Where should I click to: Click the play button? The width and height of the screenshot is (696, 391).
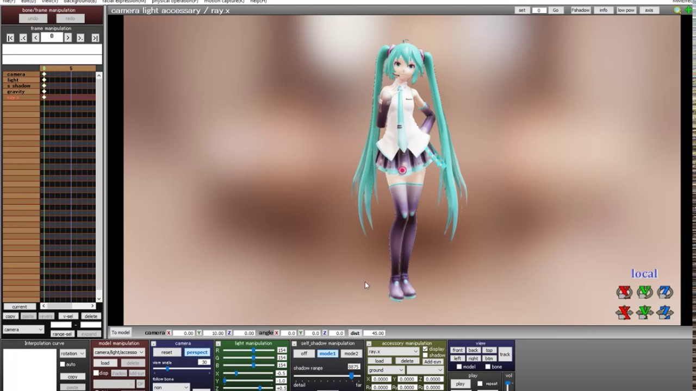461,384
